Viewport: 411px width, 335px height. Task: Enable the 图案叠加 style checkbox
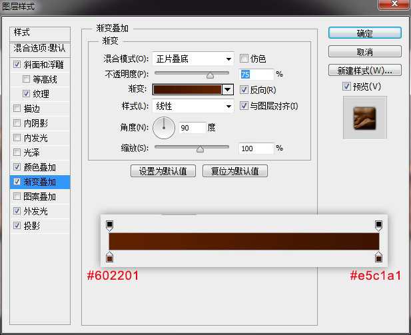(17, 196)
